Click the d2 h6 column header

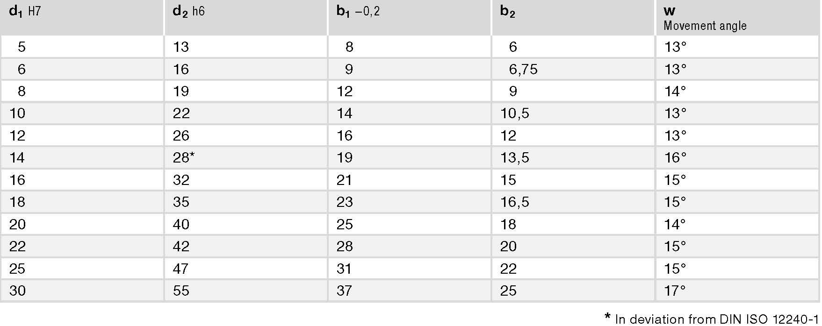tap(245, 17)
